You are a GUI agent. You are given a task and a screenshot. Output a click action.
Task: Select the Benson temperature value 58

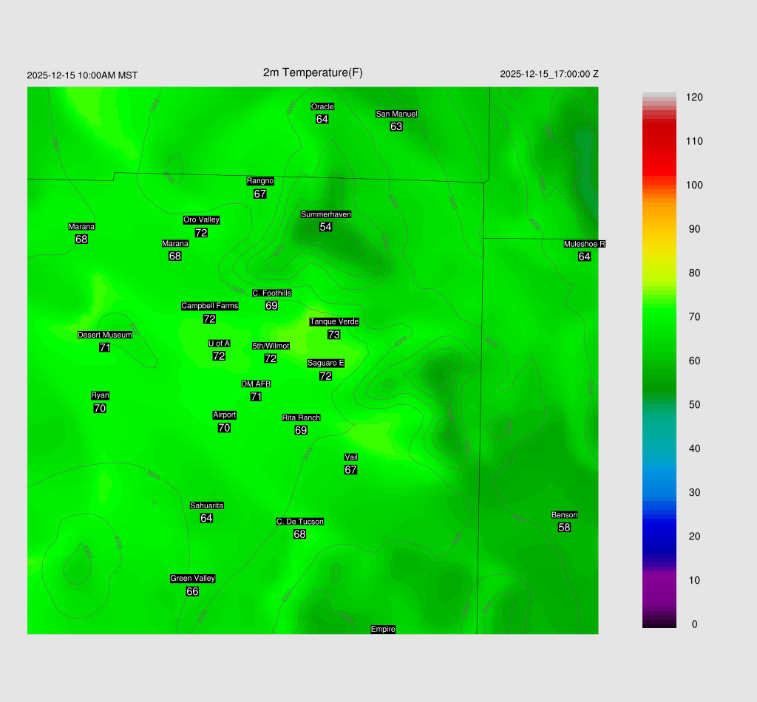[x=564, y=528]
